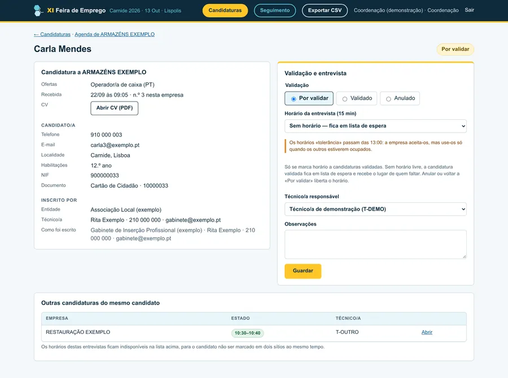Select the Validado radio option

tap(356, 98)
